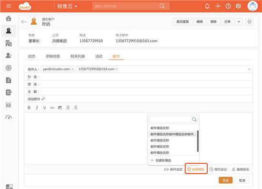Click into the 抄送 field
262x189 pixels.
click(x=138, y=77)
